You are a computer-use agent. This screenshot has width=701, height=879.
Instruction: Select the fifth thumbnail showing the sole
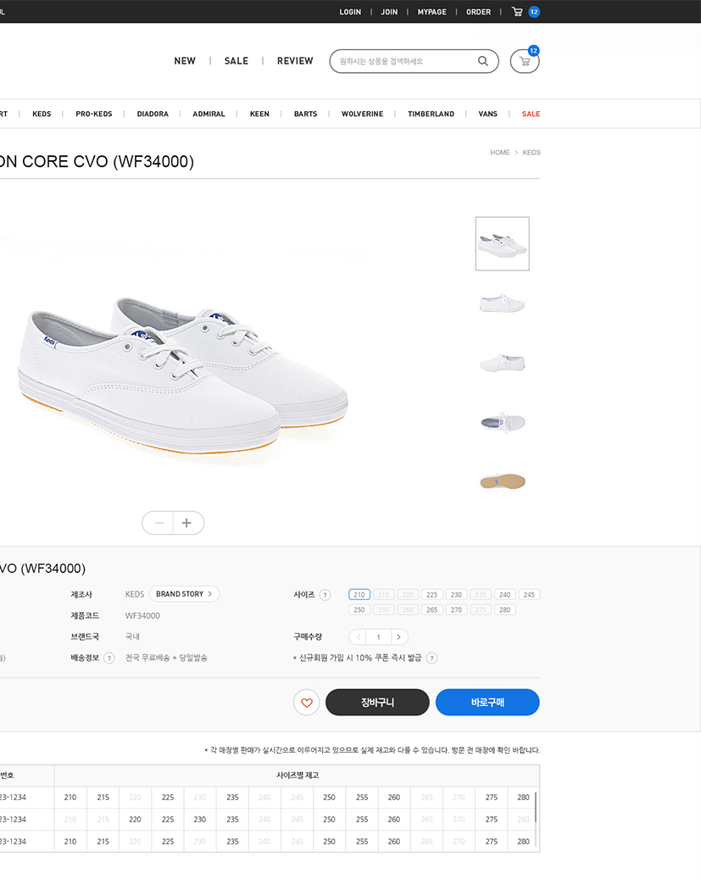click(x=503, y=481)
